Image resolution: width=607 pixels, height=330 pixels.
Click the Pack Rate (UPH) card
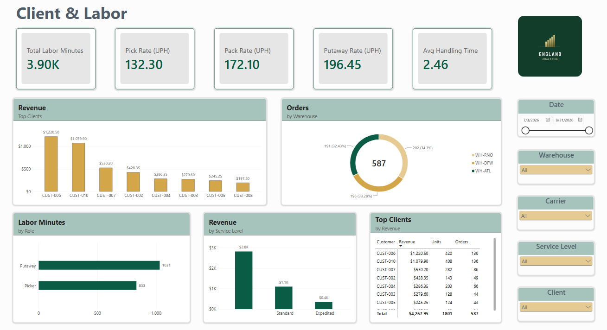click(x=254, y=58)
